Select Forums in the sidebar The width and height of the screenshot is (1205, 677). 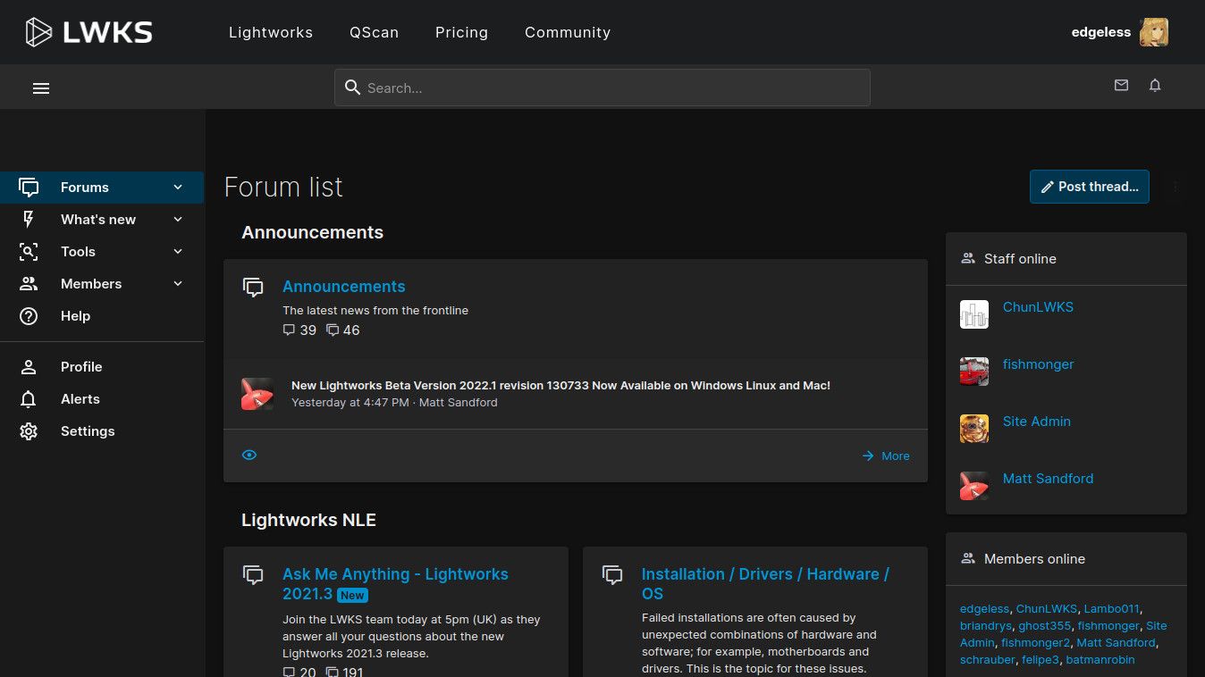85,188
